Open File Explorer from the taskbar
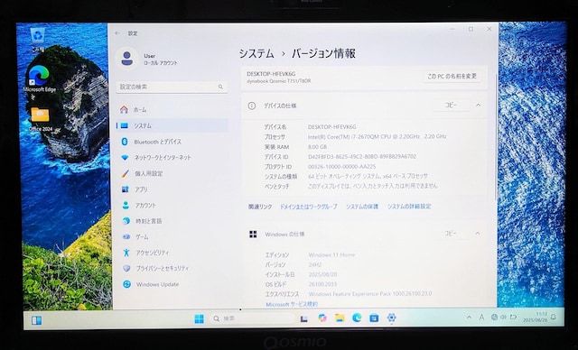 pyautogui.click(x=340, y=318)
